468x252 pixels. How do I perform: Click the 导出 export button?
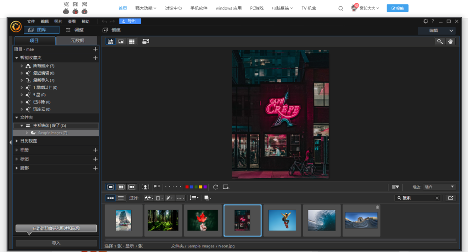(x=130, y=21)
